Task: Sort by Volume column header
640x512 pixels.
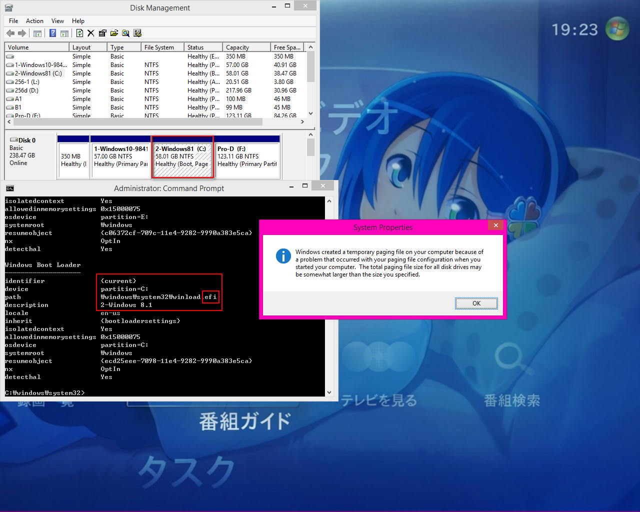Action: [36, 47]
